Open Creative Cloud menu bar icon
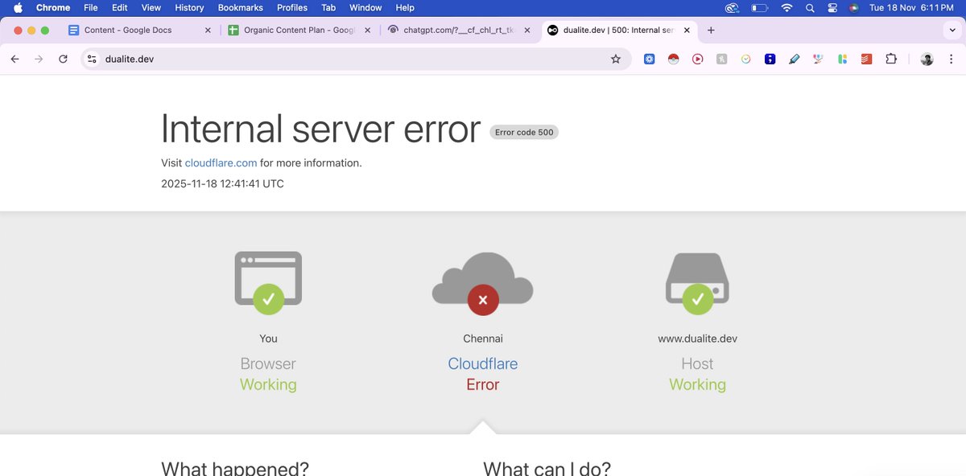The width and height of the screenshot is (966, 476). [732, 7]
